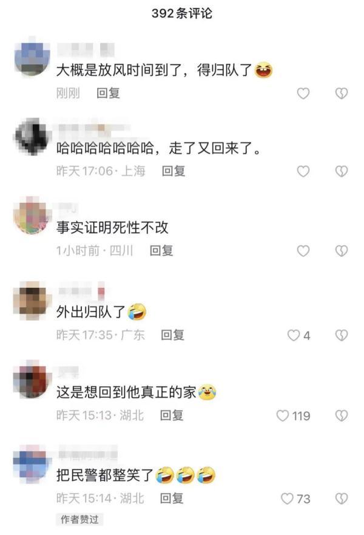Viewport: 364px width, 535px height.
Task: Like the 事实证明死性不改 comment
Action: [303, 251]
